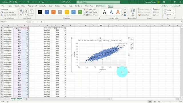Apply the yellow Abc shape style
This screenshot has width=183, height=103.
(67, 12)
